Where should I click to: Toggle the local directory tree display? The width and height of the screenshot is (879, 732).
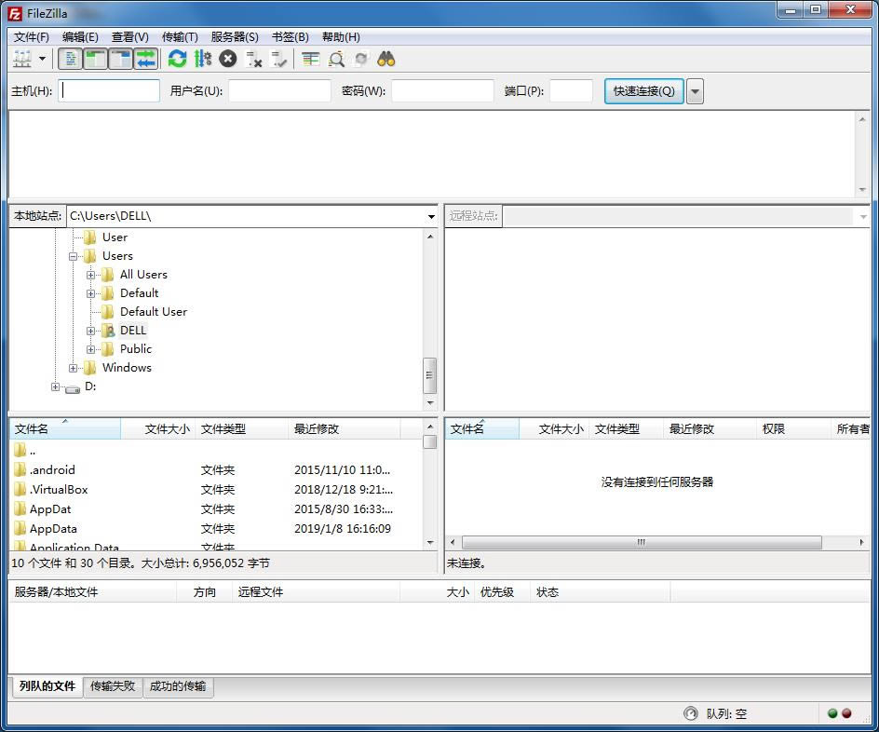96,59
